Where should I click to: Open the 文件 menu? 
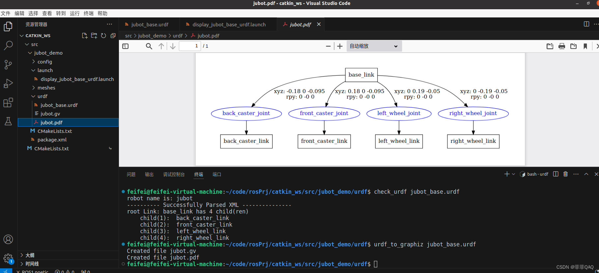(6, 13)
